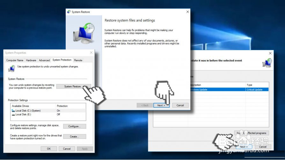Viewport: 285px width, 160px height.
Task: Click Scan for affected programs button
Action: pos(252,133)
